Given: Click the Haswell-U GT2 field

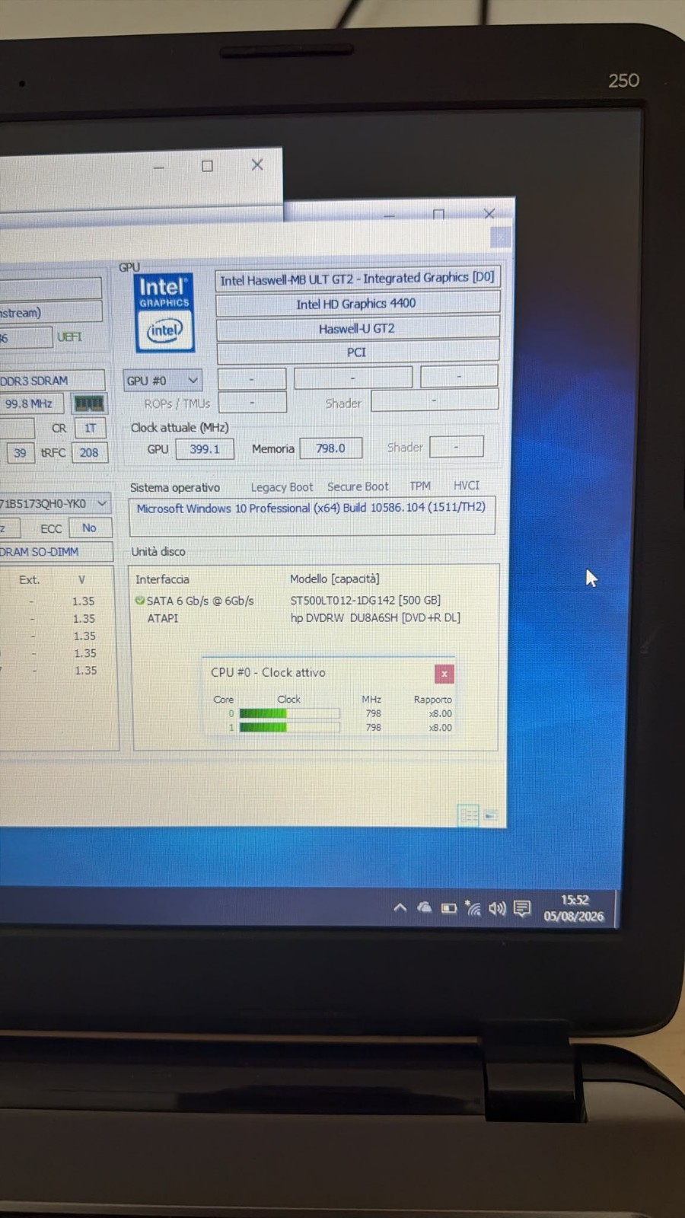Looking at the screenshot, I should coord(358,328).
